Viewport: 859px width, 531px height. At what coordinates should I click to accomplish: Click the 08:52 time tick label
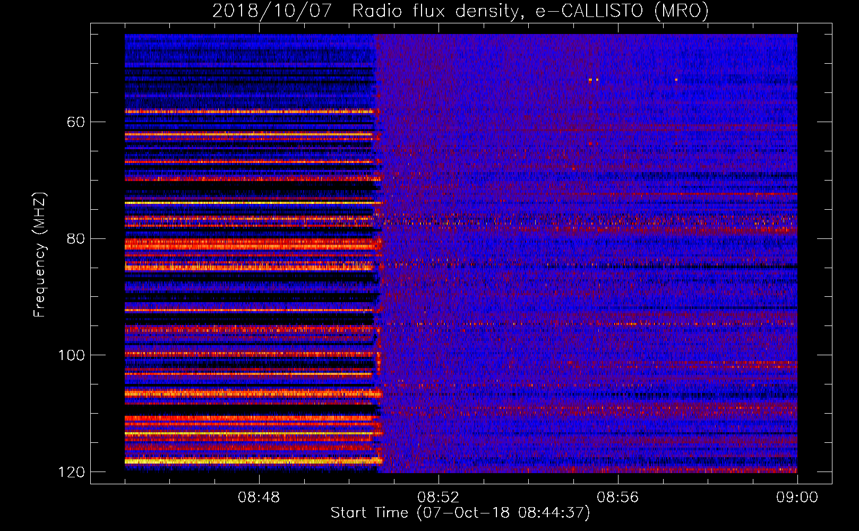point(438,498)
